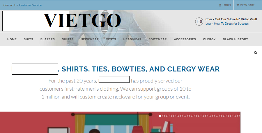Select the last carousel slide dot
262x133 pixels.
pyautogui.click(x=238, y=116)
